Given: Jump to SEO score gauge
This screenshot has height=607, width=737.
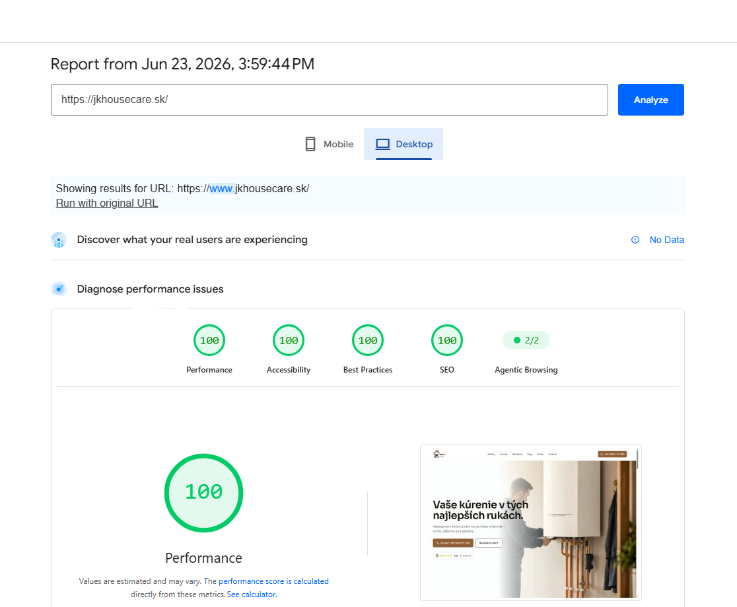Looking at the screenshot, I should tap(447, 340).
